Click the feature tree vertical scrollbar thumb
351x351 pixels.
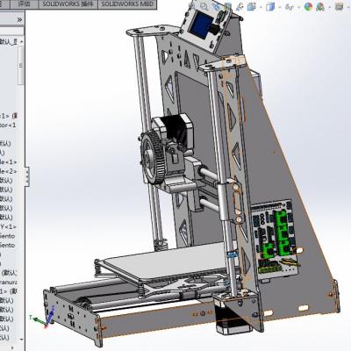pyautogui.click(x=21, y=65)
